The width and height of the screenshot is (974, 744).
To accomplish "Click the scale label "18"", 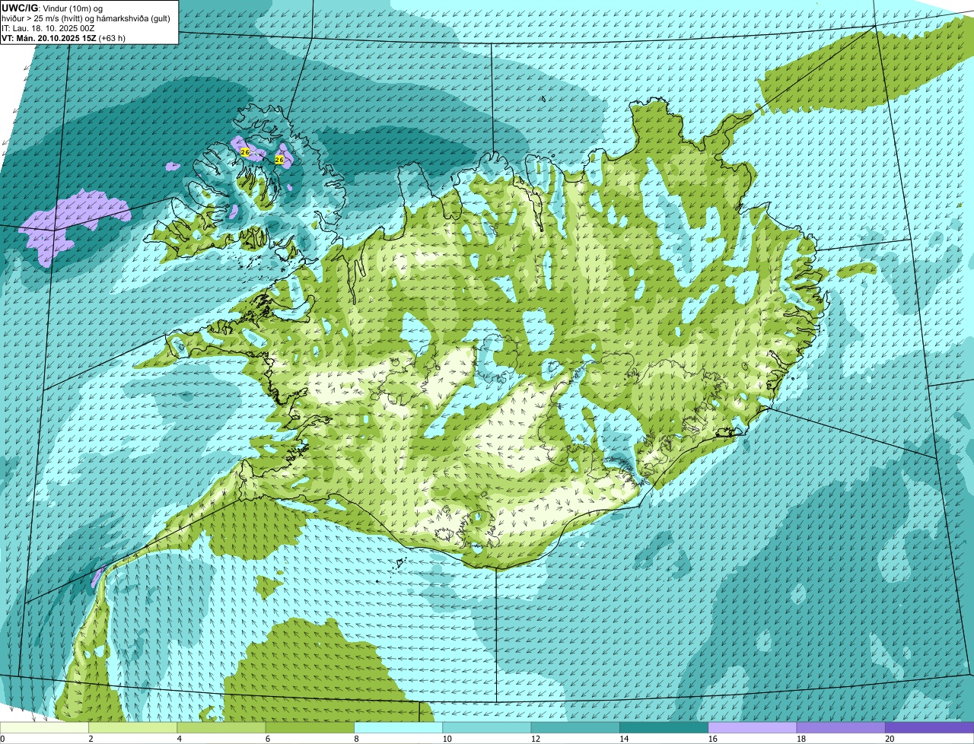I will coord(801,739).
